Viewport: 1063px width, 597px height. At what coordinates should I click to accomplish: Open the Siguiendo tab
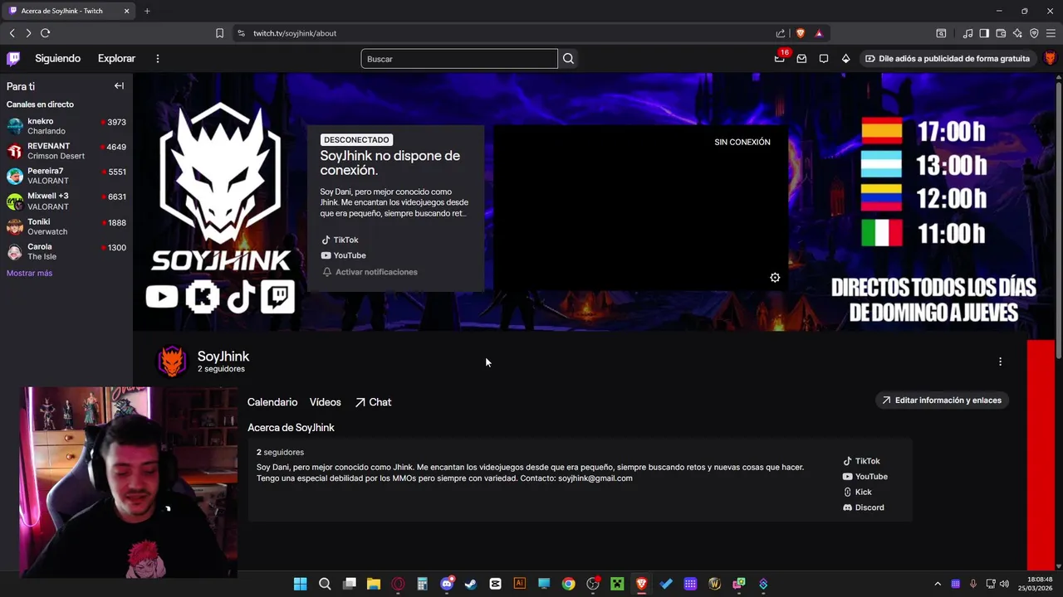[x=57, y=58]
